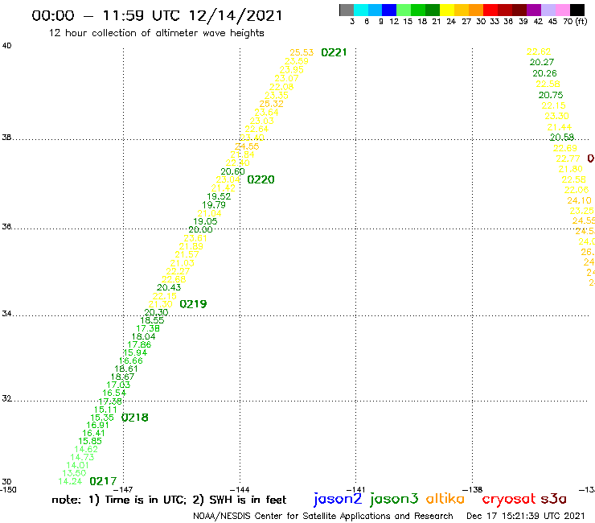Screen dimensions: 595x523
Task: Click the 20.30 wave height value
Action: [x=156, y=312]
